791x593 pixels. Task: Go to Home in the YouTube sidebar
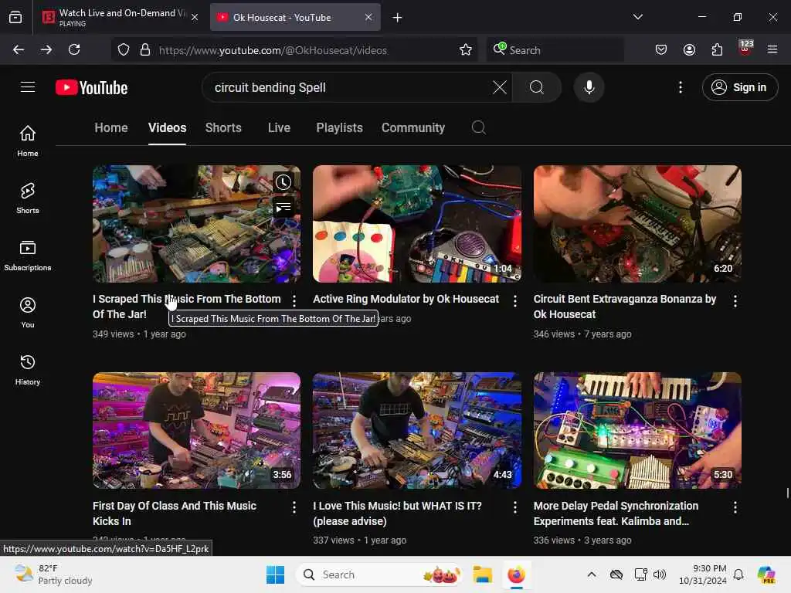(28, 141)
